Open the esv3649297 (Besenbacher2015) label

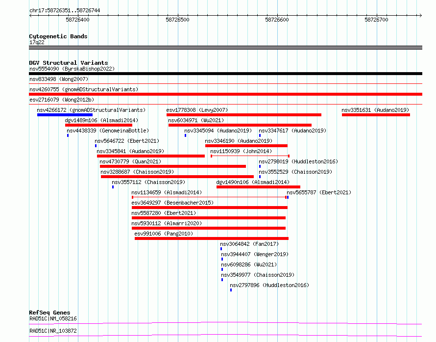click(x=172, y=203)
